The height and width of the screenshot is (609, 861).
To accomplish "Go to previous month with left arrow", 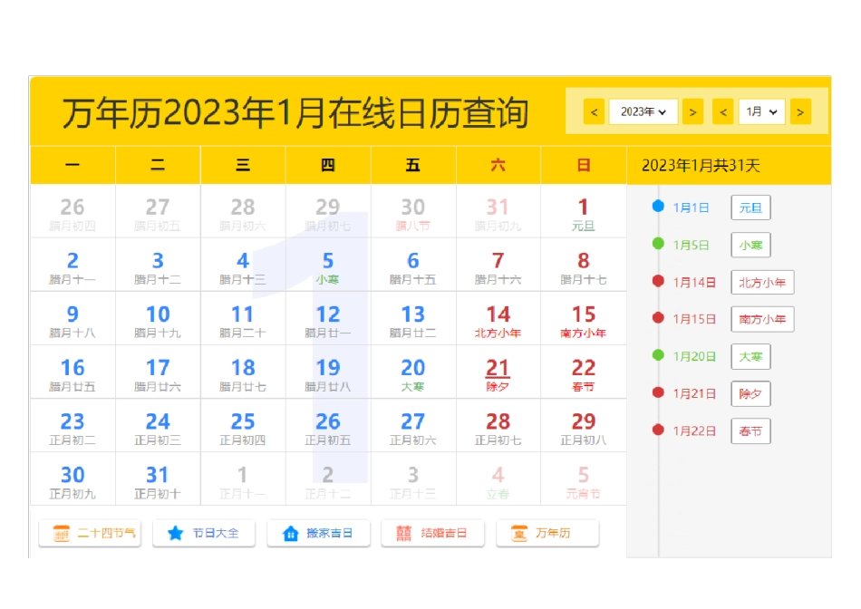I will 723,111.
